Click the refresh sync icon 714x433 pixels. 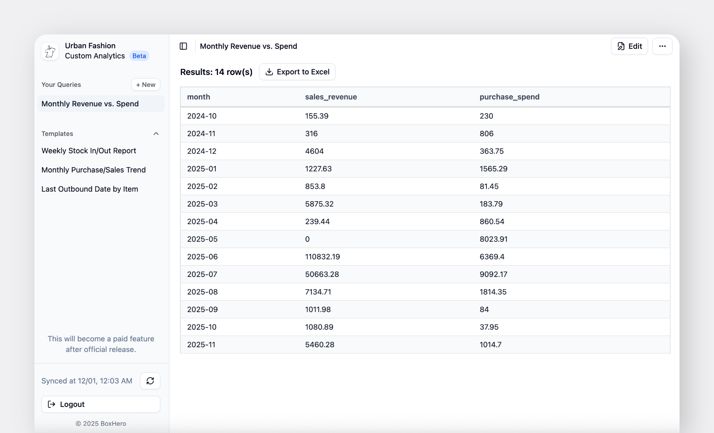click(150, 381)
